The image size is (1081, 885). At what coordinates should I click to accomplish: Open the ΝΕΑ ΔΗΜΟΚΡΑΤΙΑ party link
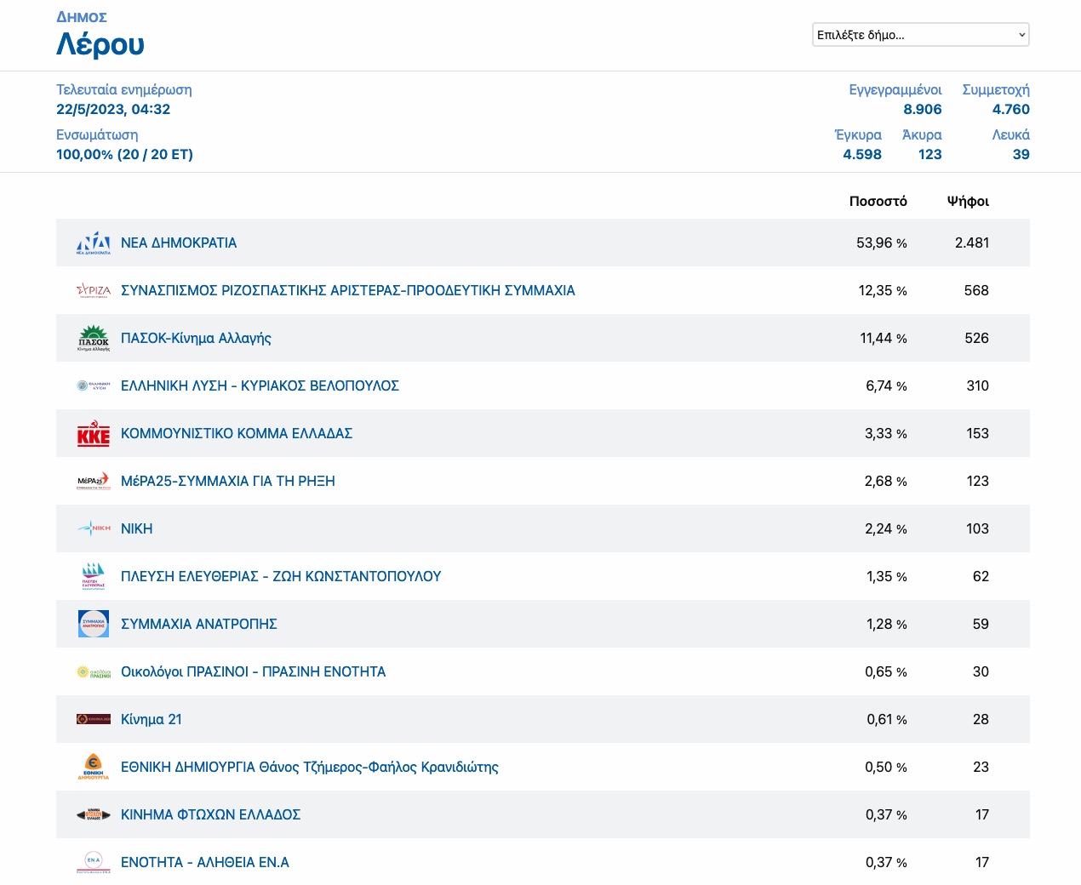point(179,243)
